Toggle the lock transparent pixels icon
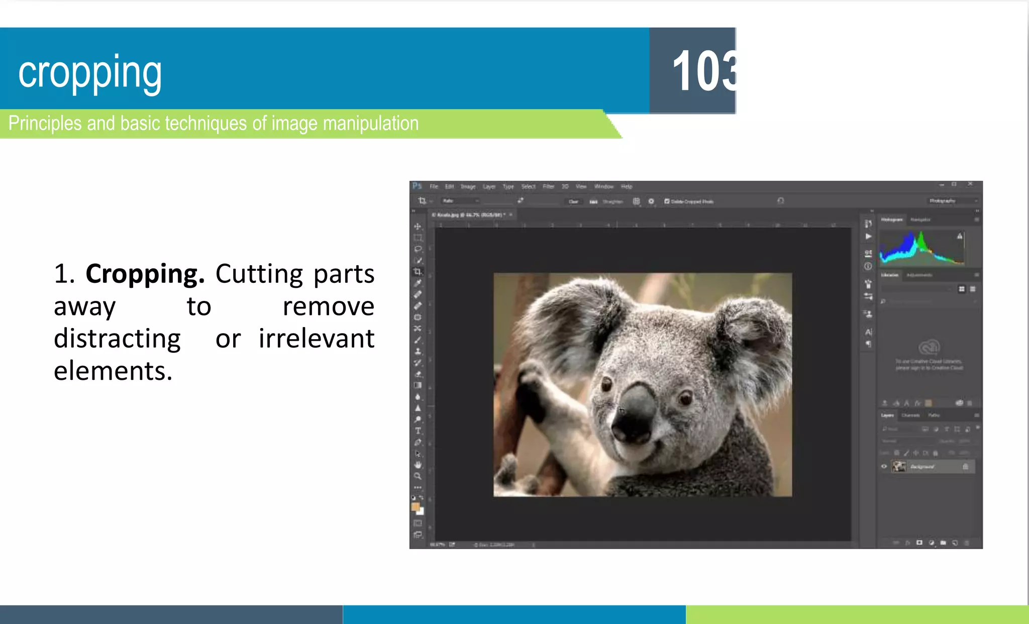The height and width of the screenshot is (624, 1029). [897, 453]
